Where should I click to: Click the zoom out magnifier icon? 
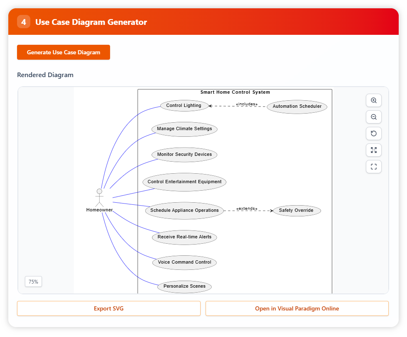coord(373,117)
